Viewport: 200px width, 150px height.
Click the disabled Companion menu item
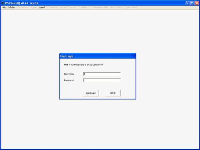(52, 7)
